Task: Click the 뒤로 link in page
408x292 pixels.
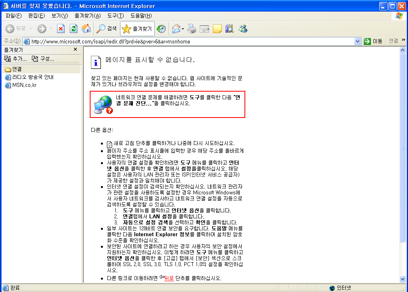Action: [169, 278]
